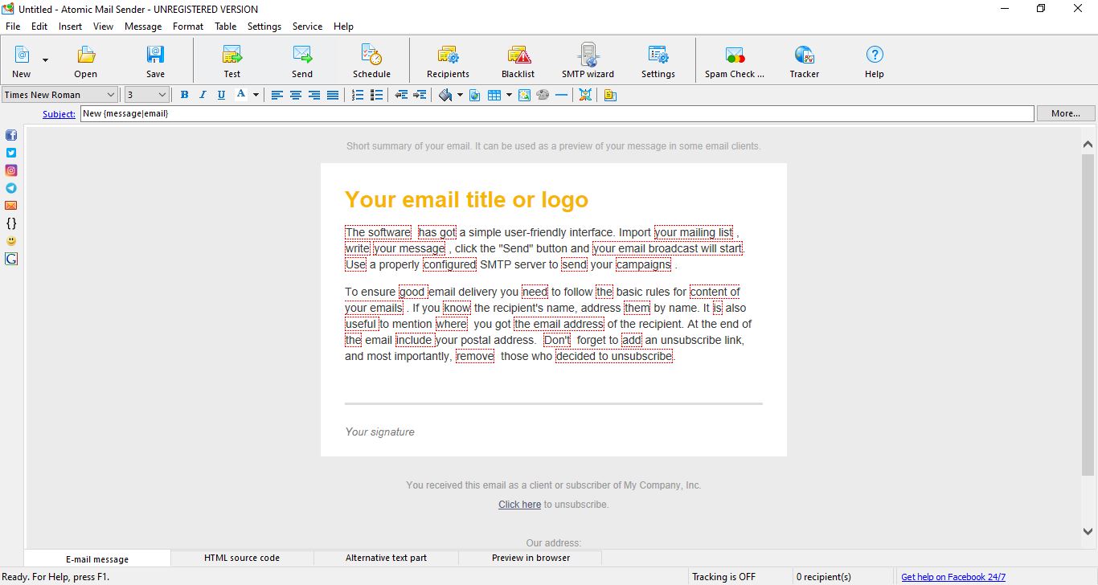Expand the New button dropdown arrow

(45, 61)
